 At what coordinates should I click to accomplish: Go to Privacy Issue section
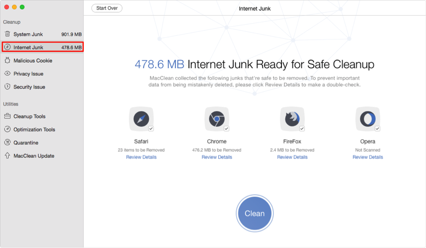pyautogui.click(x=42, y=73)
